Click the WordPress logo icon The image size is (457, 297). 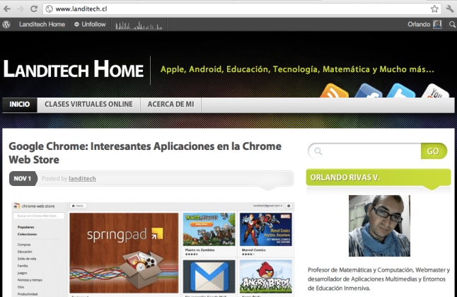(6, 24)
